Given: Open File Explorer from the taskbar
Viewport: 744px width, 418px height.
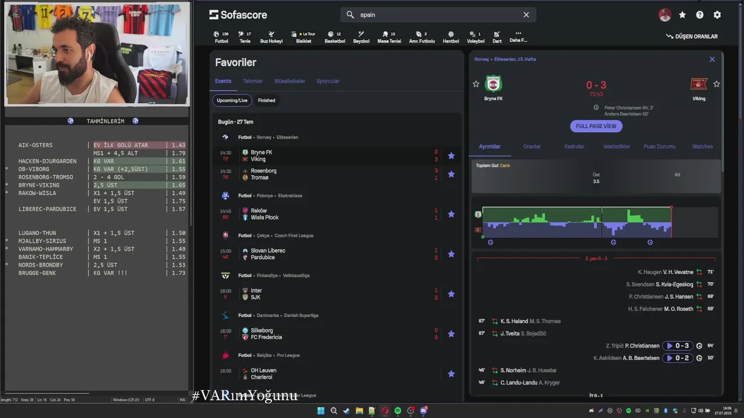Looking at the screenshot, I should click(x=359, y=411).
